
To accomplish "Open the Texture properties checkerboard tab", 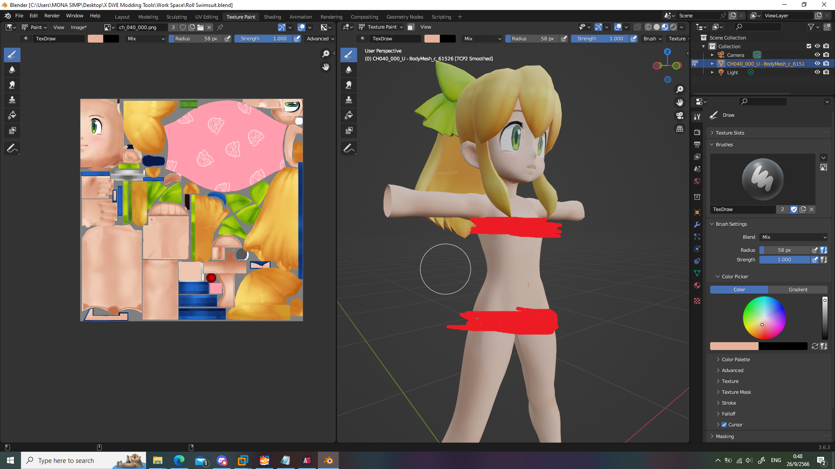I will click(697, 301).
